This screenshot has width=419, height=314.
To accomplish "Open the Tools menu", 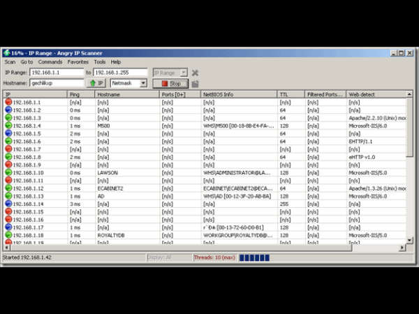I will (x=100, y=62).
